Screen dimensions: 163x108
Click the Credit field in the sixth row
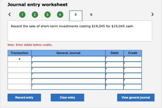click(x=133, y=87)
